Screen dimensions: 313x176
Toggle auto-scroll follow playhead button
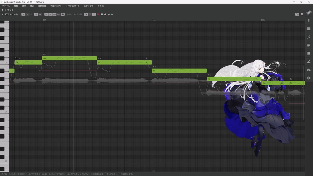click(x=86, y=14)
